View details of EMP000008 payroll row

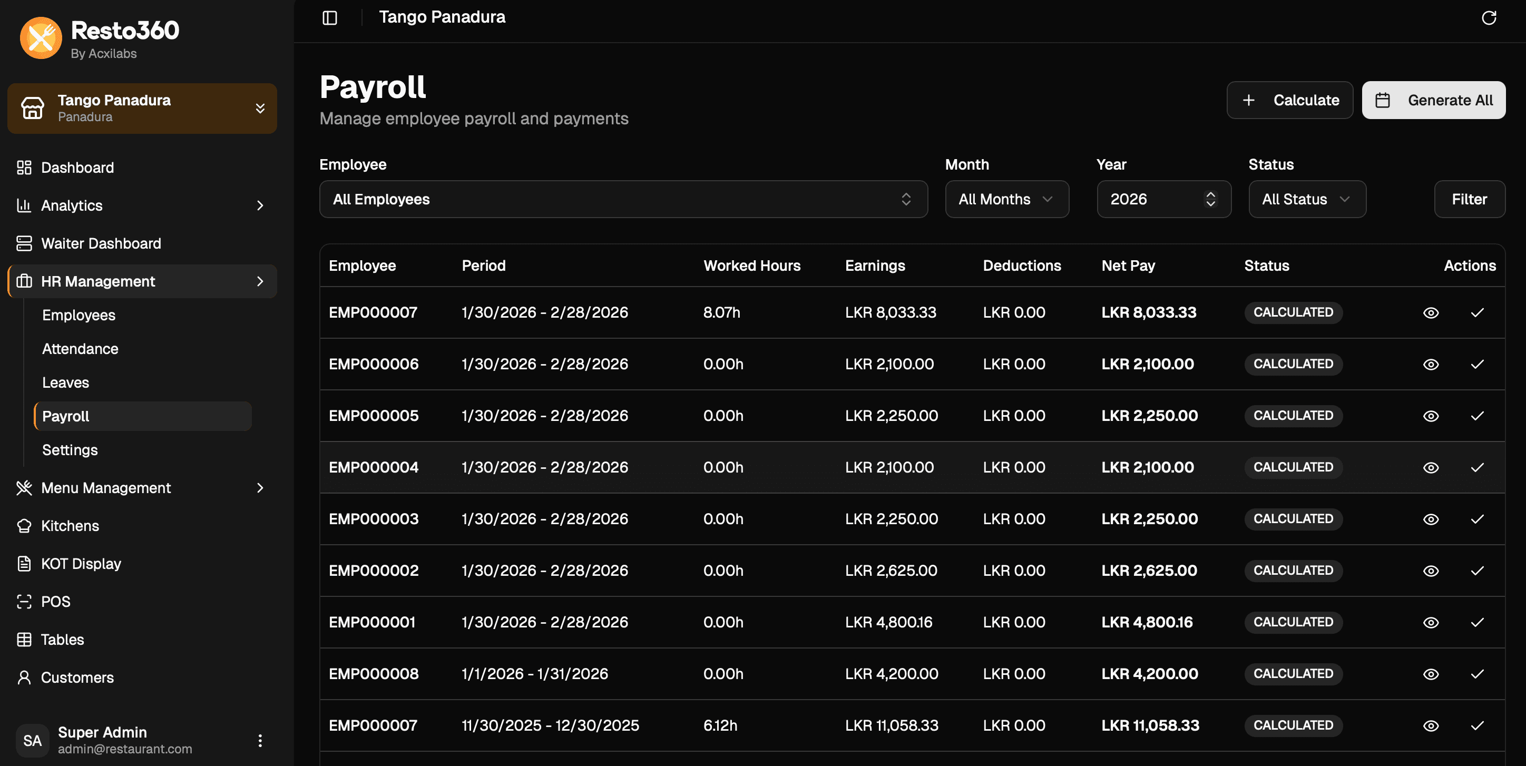click(x=1430, y=674)
